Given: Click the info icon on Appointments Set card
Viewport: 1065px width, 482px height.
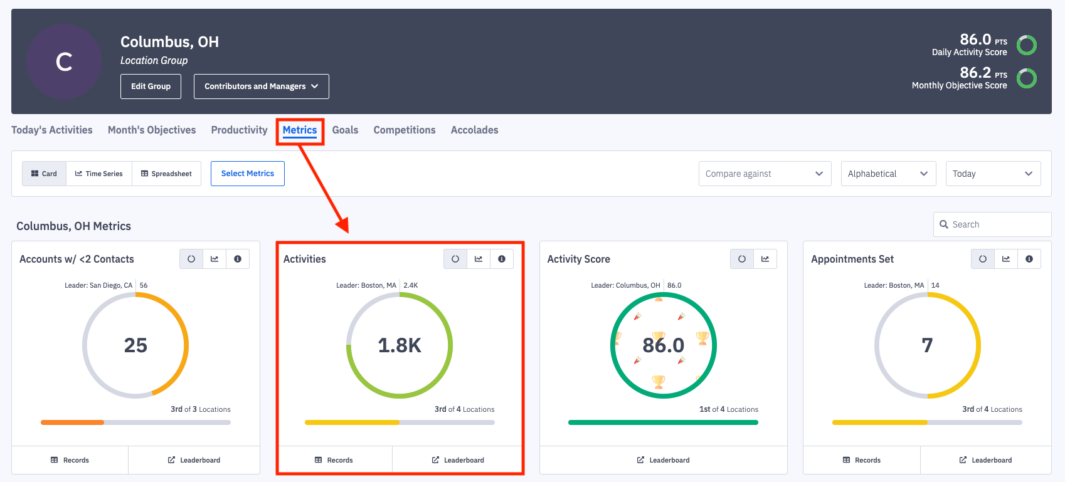Looking at the screenshot, I should (x=1029, y=259).
